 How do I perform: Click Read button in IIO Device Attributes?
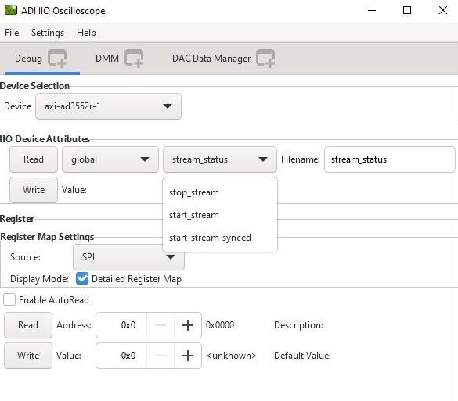pyautogui.click(x=34, y=159)
